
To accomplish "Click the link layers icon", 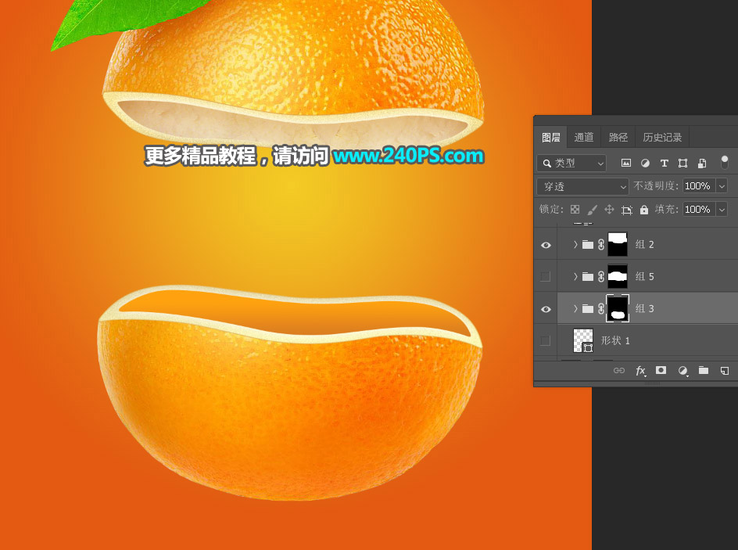I will pyautogui.click(x=619, y=371).
